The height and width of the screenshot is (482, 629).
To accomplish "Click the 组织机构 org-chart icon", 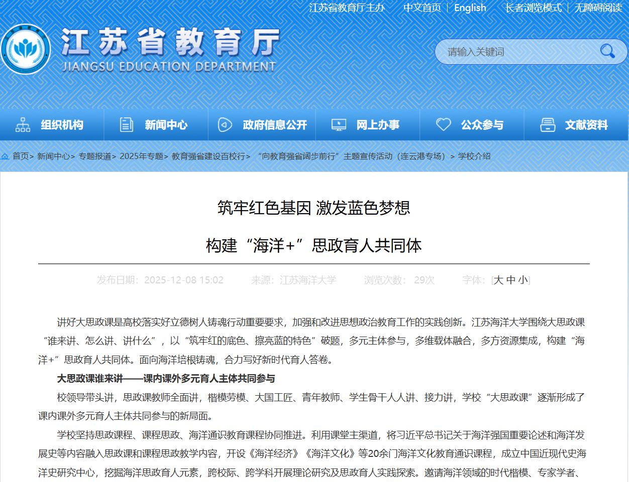I will pyautogui.click(x=23, y=125).
